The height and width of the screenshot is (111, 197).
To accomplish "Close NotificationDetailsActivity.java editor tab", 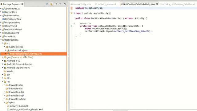I will (x=157, y=4).
